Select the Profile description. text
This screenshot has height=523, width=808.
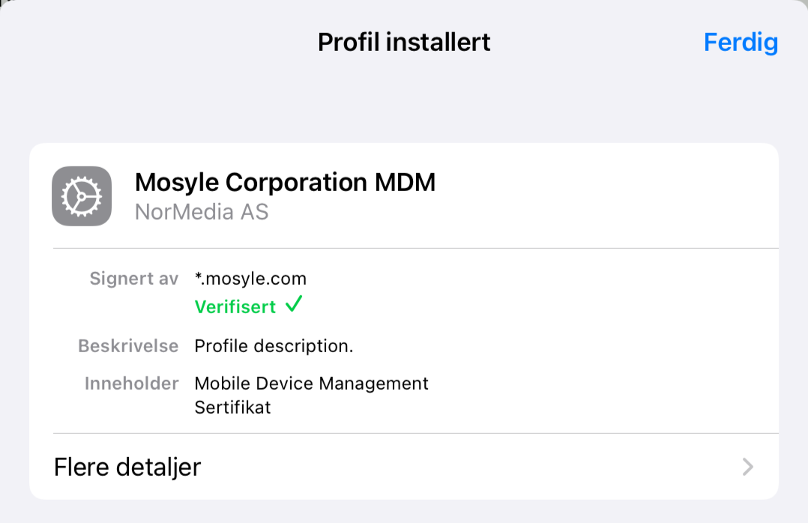(x=274, y=345)
